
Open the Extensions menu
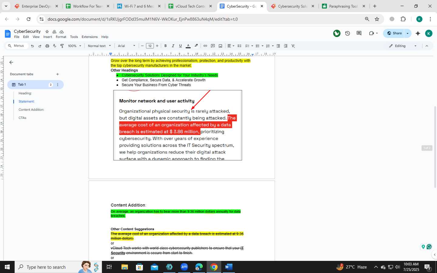coord(90,37)
